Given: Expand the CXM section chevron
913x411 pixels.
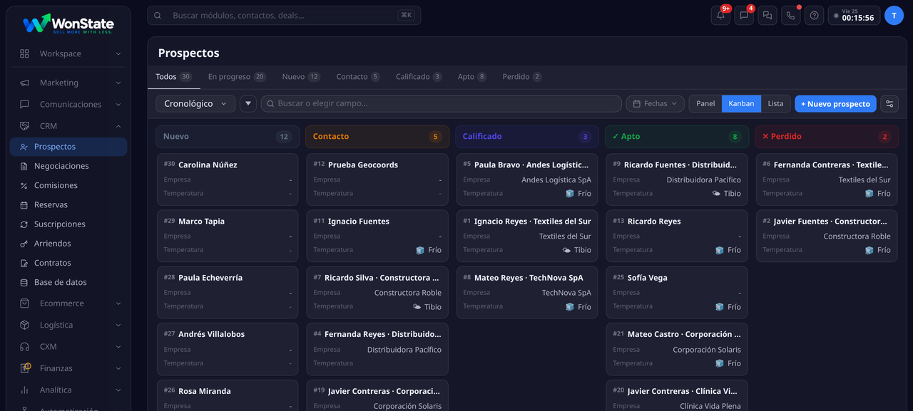Looking at the screenshot, I should (118, 347).
